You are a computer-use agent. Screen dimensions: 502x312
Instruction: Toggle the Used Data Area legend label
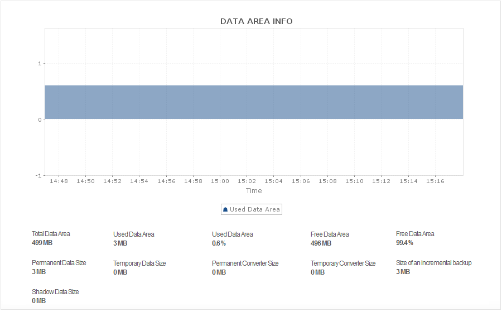[x=254, y=210]
